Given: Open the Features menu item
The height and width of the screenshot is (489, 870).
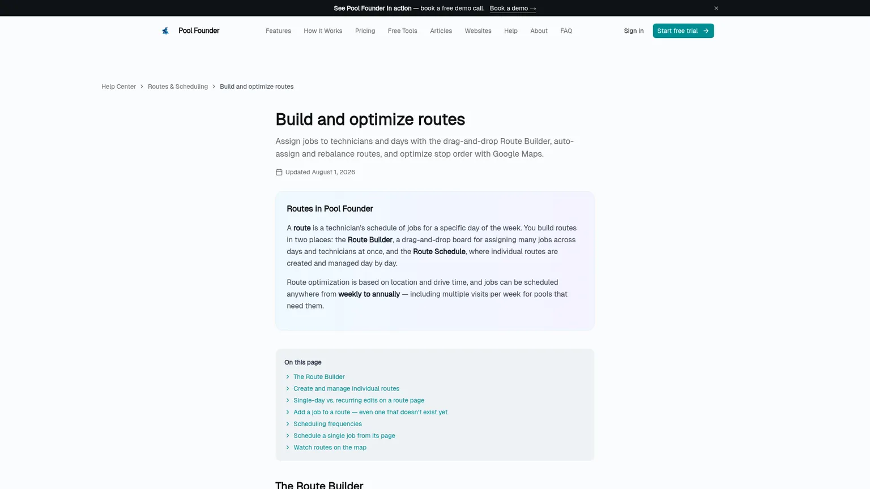Looking at the screenshot, I should point(278,31).
